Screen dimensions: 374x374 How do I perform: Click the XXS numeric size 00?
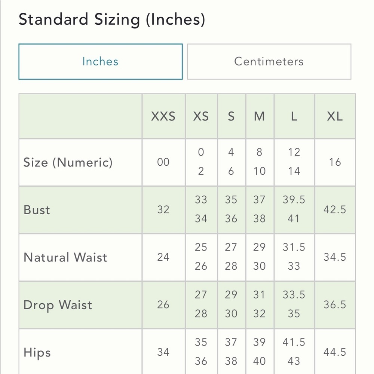pos(163,162)
